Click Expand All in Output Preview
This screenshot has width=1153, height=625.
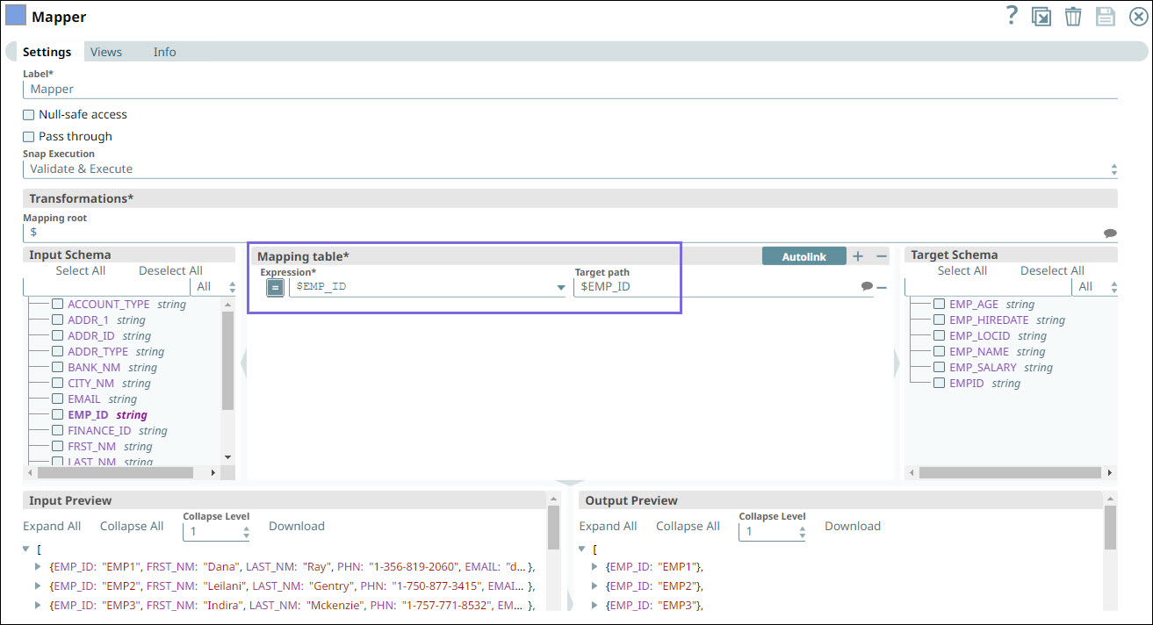[x=608, y=527]
